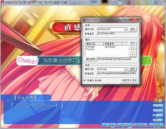Click the ATCode HOOK current setting field
Screen dimensions: 166x129
coord(117,73)
